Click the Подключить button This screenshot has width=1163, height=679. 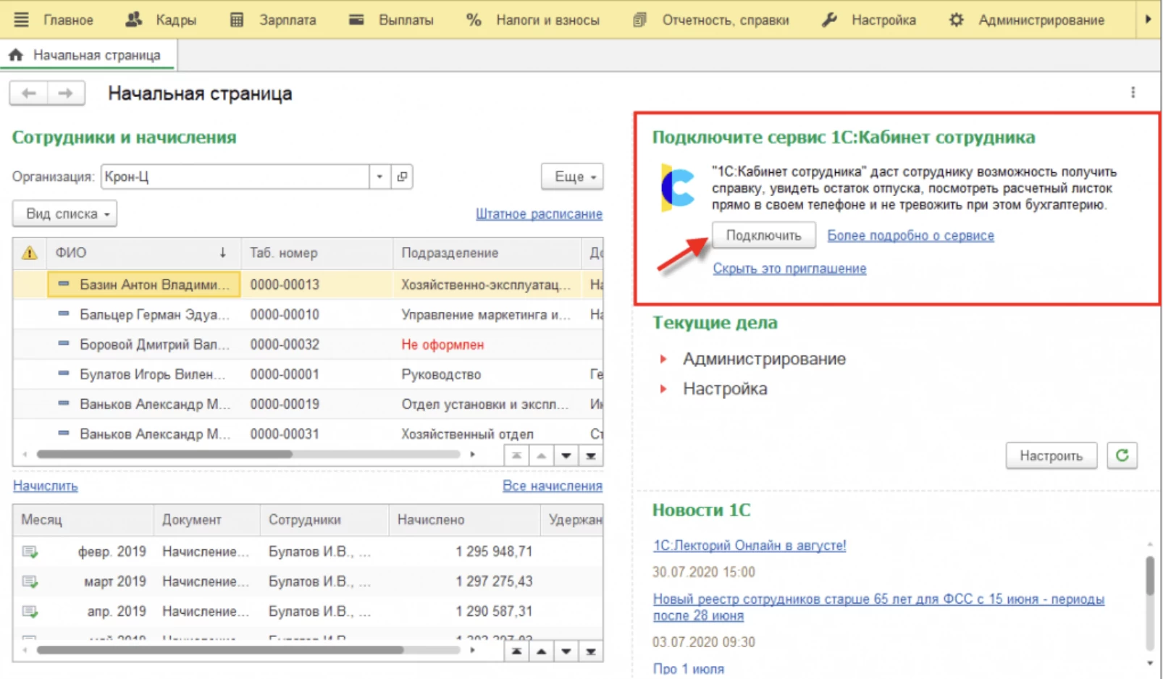[x=763, y=235]
